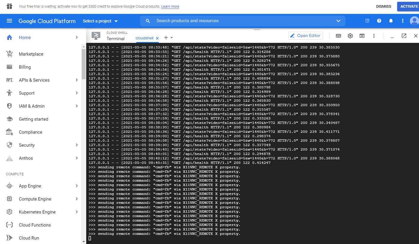Expand the Select a project dropdown
The height and width of the screenshot is (244, 419).
100,21
